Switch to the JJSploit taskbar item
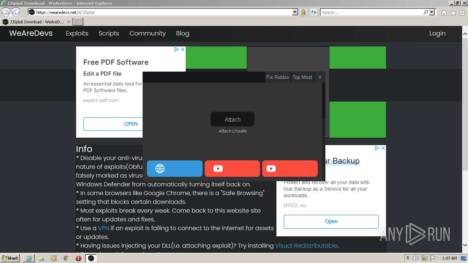This screenshot has width=468, height=263. [x=91, y=258]
